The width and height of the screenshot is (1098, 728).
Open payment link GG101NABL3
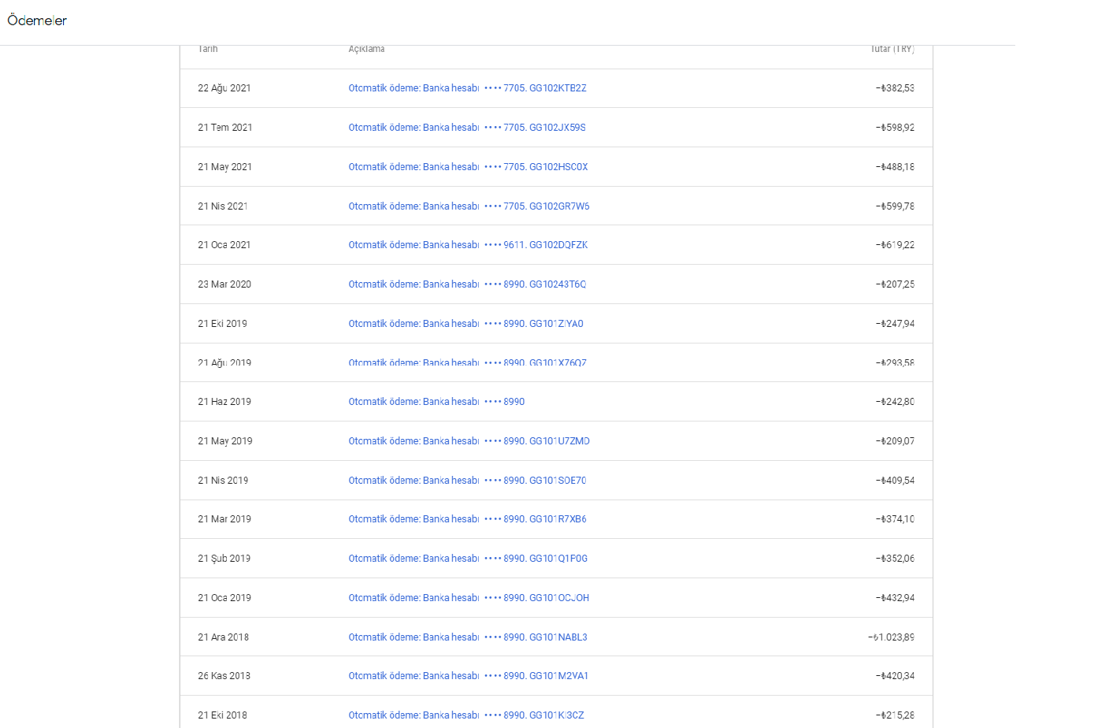pyautogui.click(x=468, y=637)
